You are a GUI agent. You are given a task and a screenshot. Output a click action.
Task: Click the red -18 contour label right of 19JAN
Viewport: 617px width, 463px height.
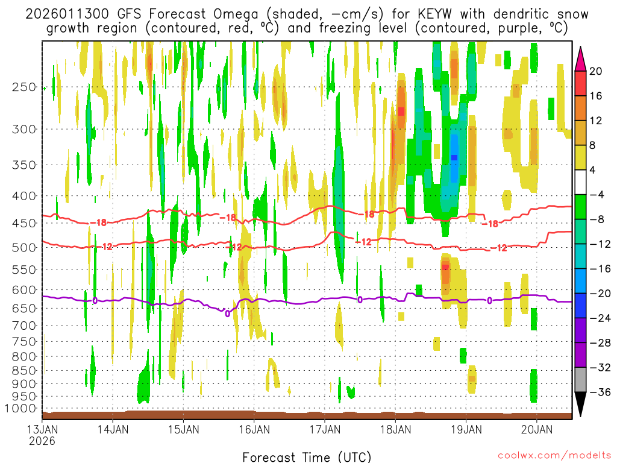tap(491, 224)
